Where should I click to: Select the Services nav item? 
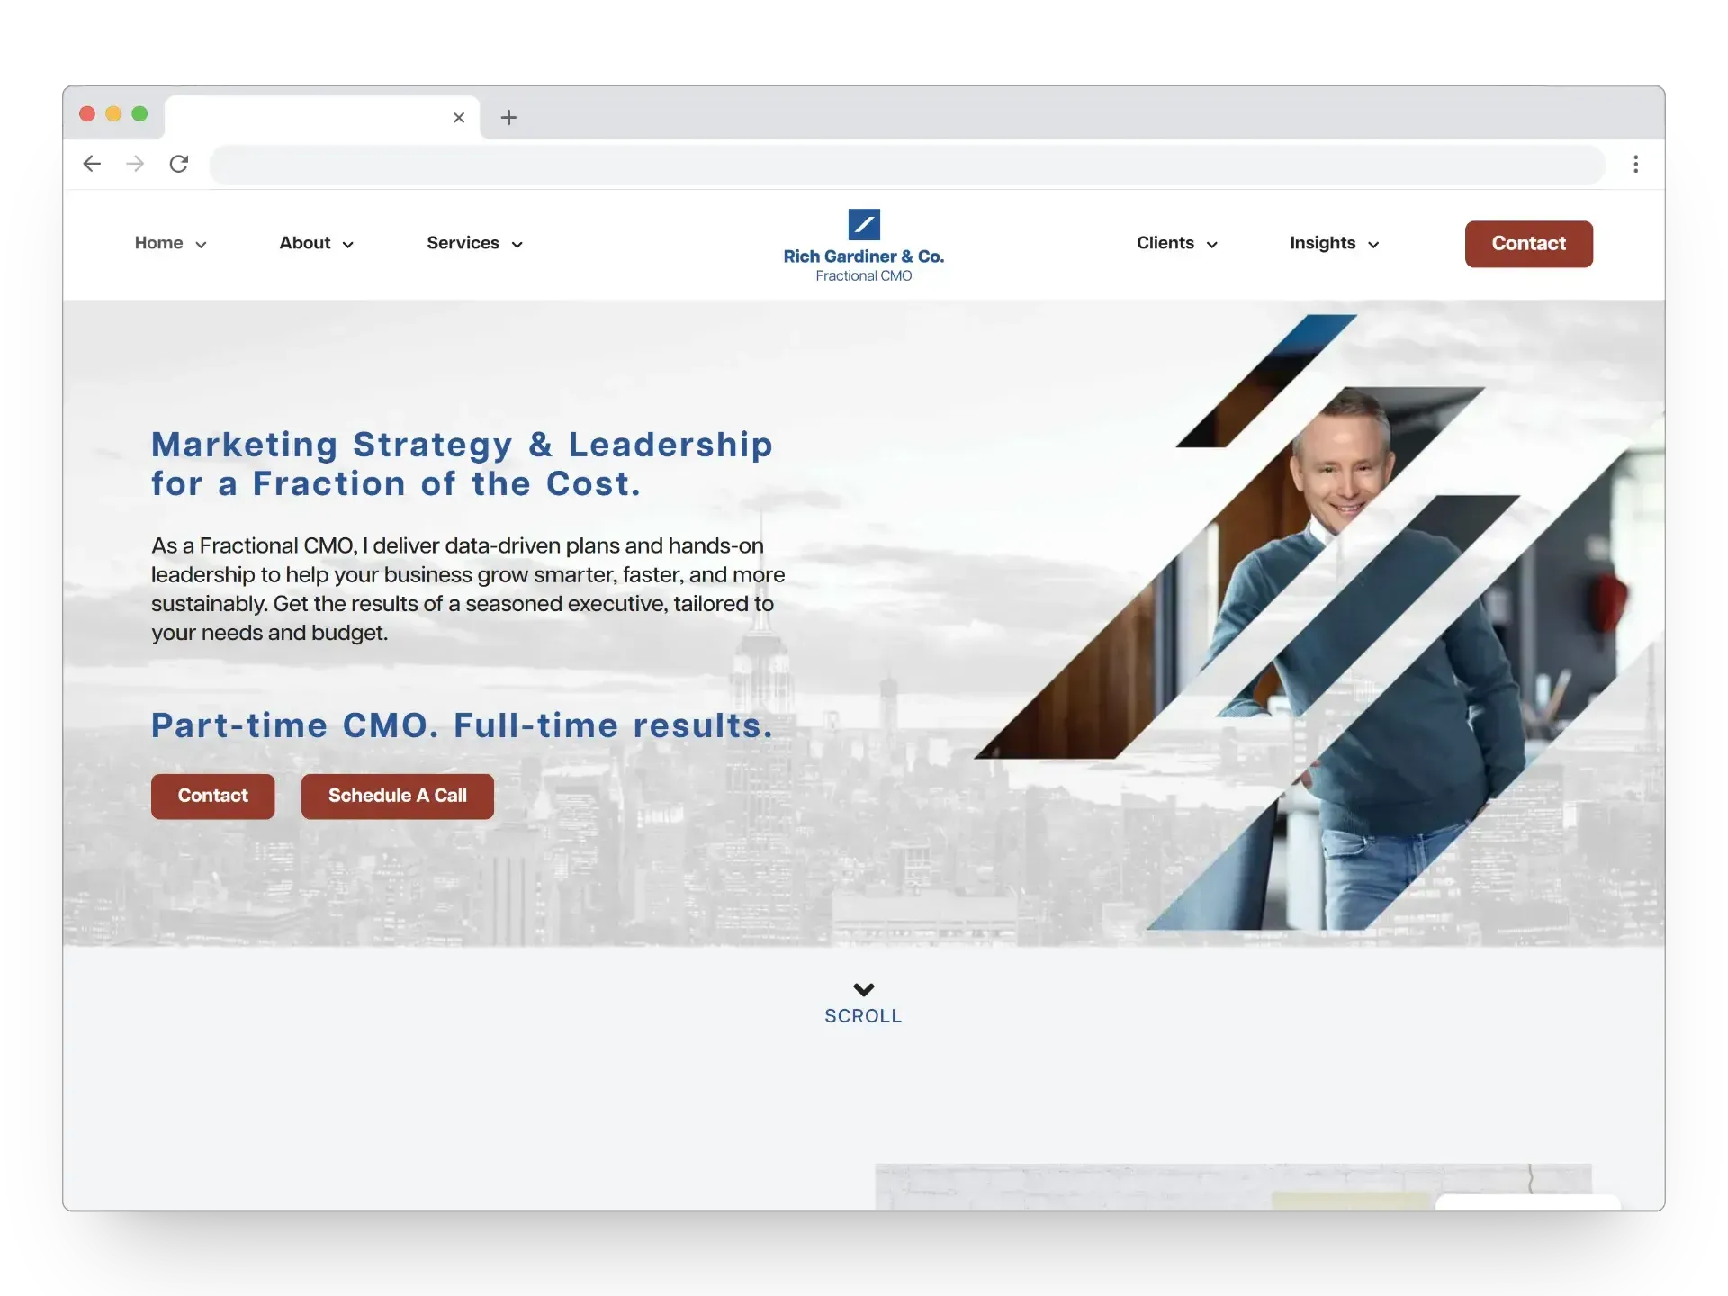click(463, 243)
